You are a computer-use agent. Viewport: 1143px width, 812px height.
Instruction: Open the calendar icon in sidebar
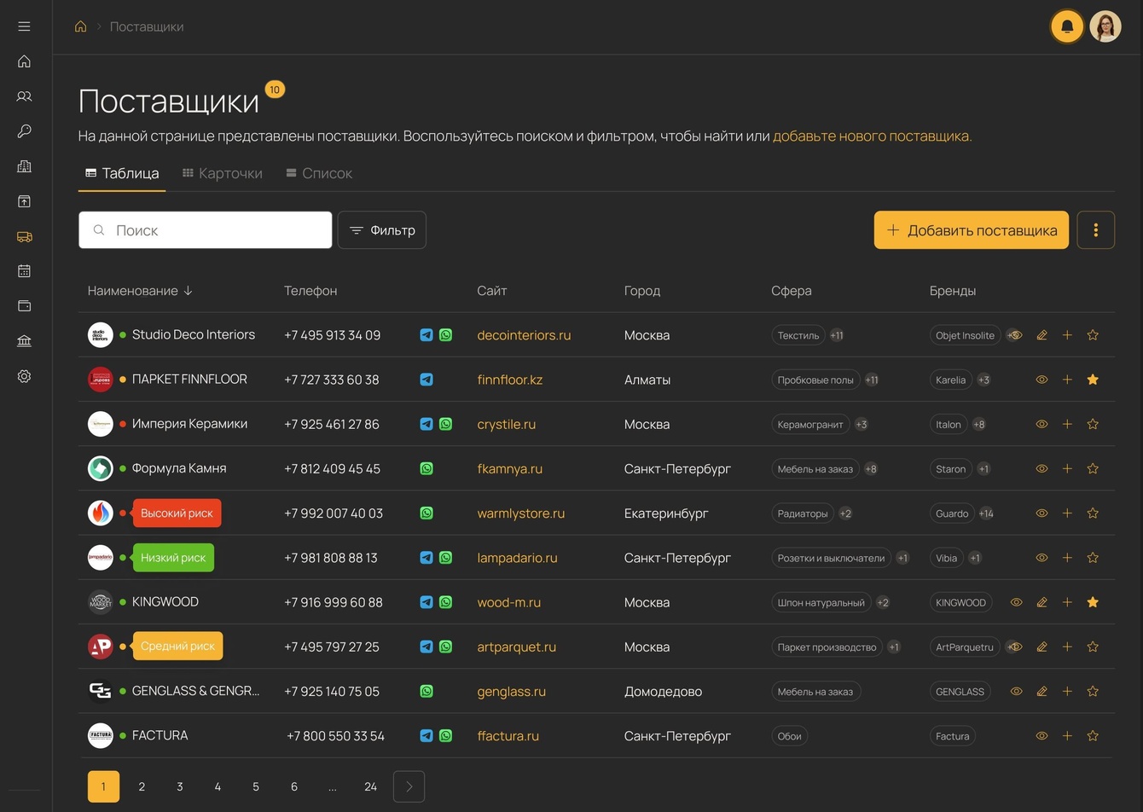(x=24, y=270)
